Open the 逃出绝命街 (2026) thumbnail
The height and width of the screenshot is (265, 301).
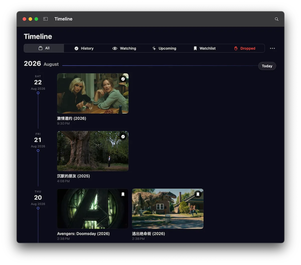(x=168, y=209)
